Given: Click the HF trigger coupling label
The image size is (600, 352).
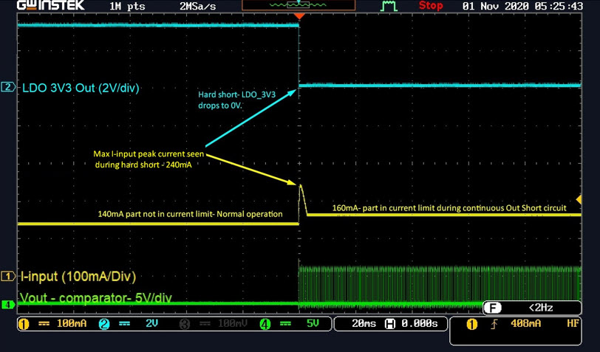Looking at the screenshot, I should click(573, 324).
